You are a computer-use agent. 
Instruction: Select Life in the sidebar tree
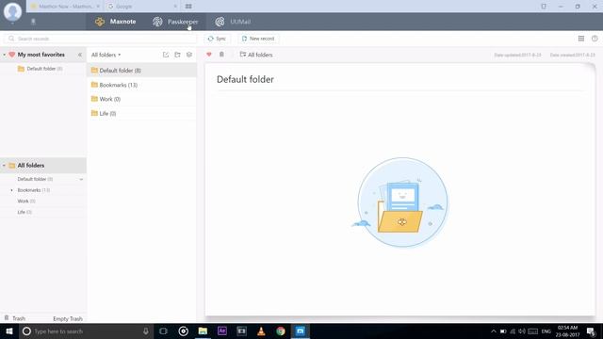tap(24, 212)
